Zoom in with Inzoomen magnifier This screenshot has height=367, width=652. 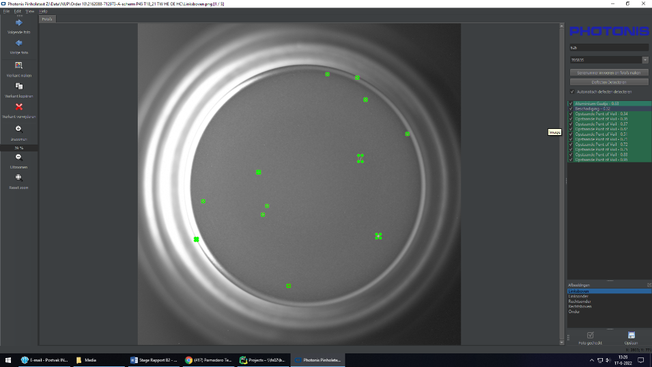19,129
